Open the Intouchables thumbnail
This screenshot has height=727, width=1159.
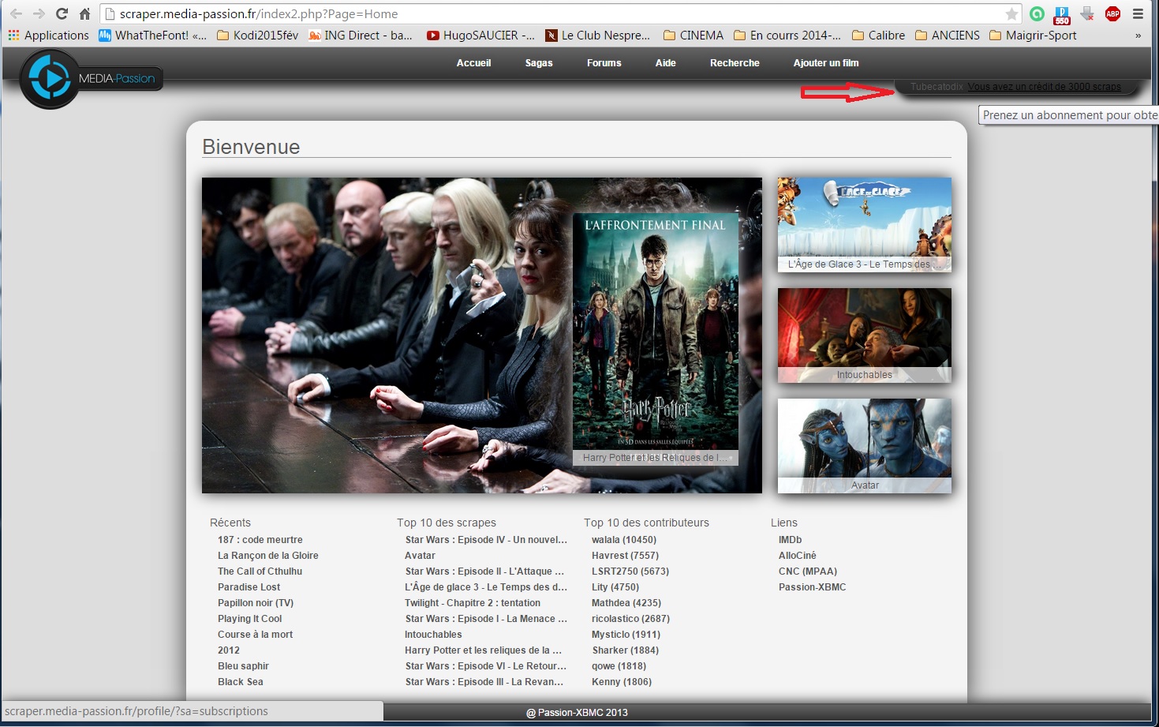[x=865, y=335]
